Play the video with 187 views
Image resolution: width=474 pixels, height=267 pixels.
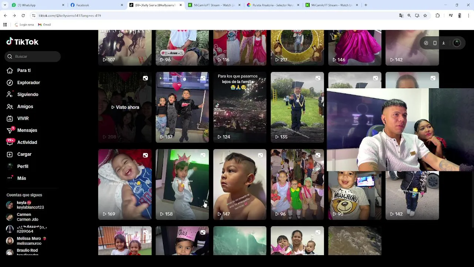point(182,107)
